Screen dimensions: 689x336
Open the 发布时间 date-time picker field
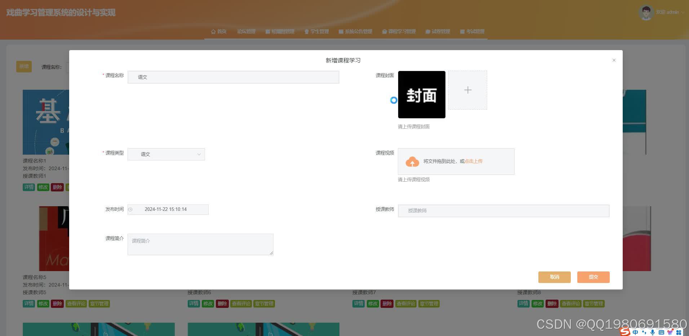168,209
